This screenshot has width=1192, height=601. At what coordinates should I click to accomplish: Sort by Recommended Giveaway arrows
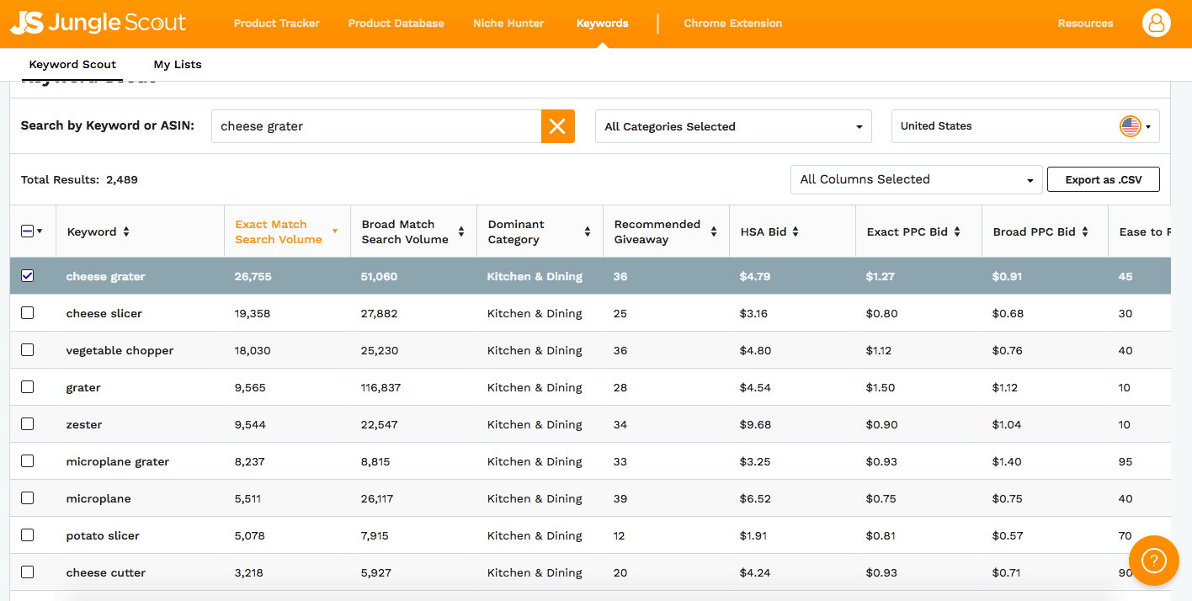[x=714, y=231]
